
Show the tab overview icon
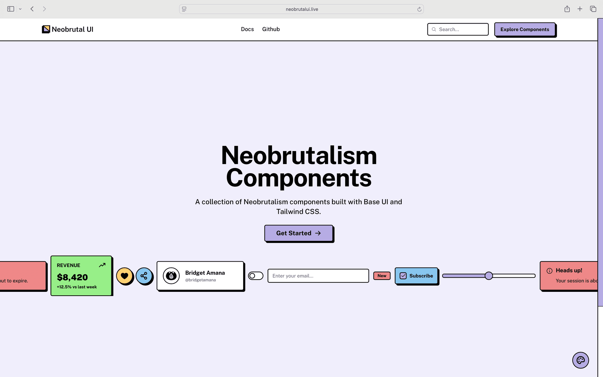tap(593, 9)
